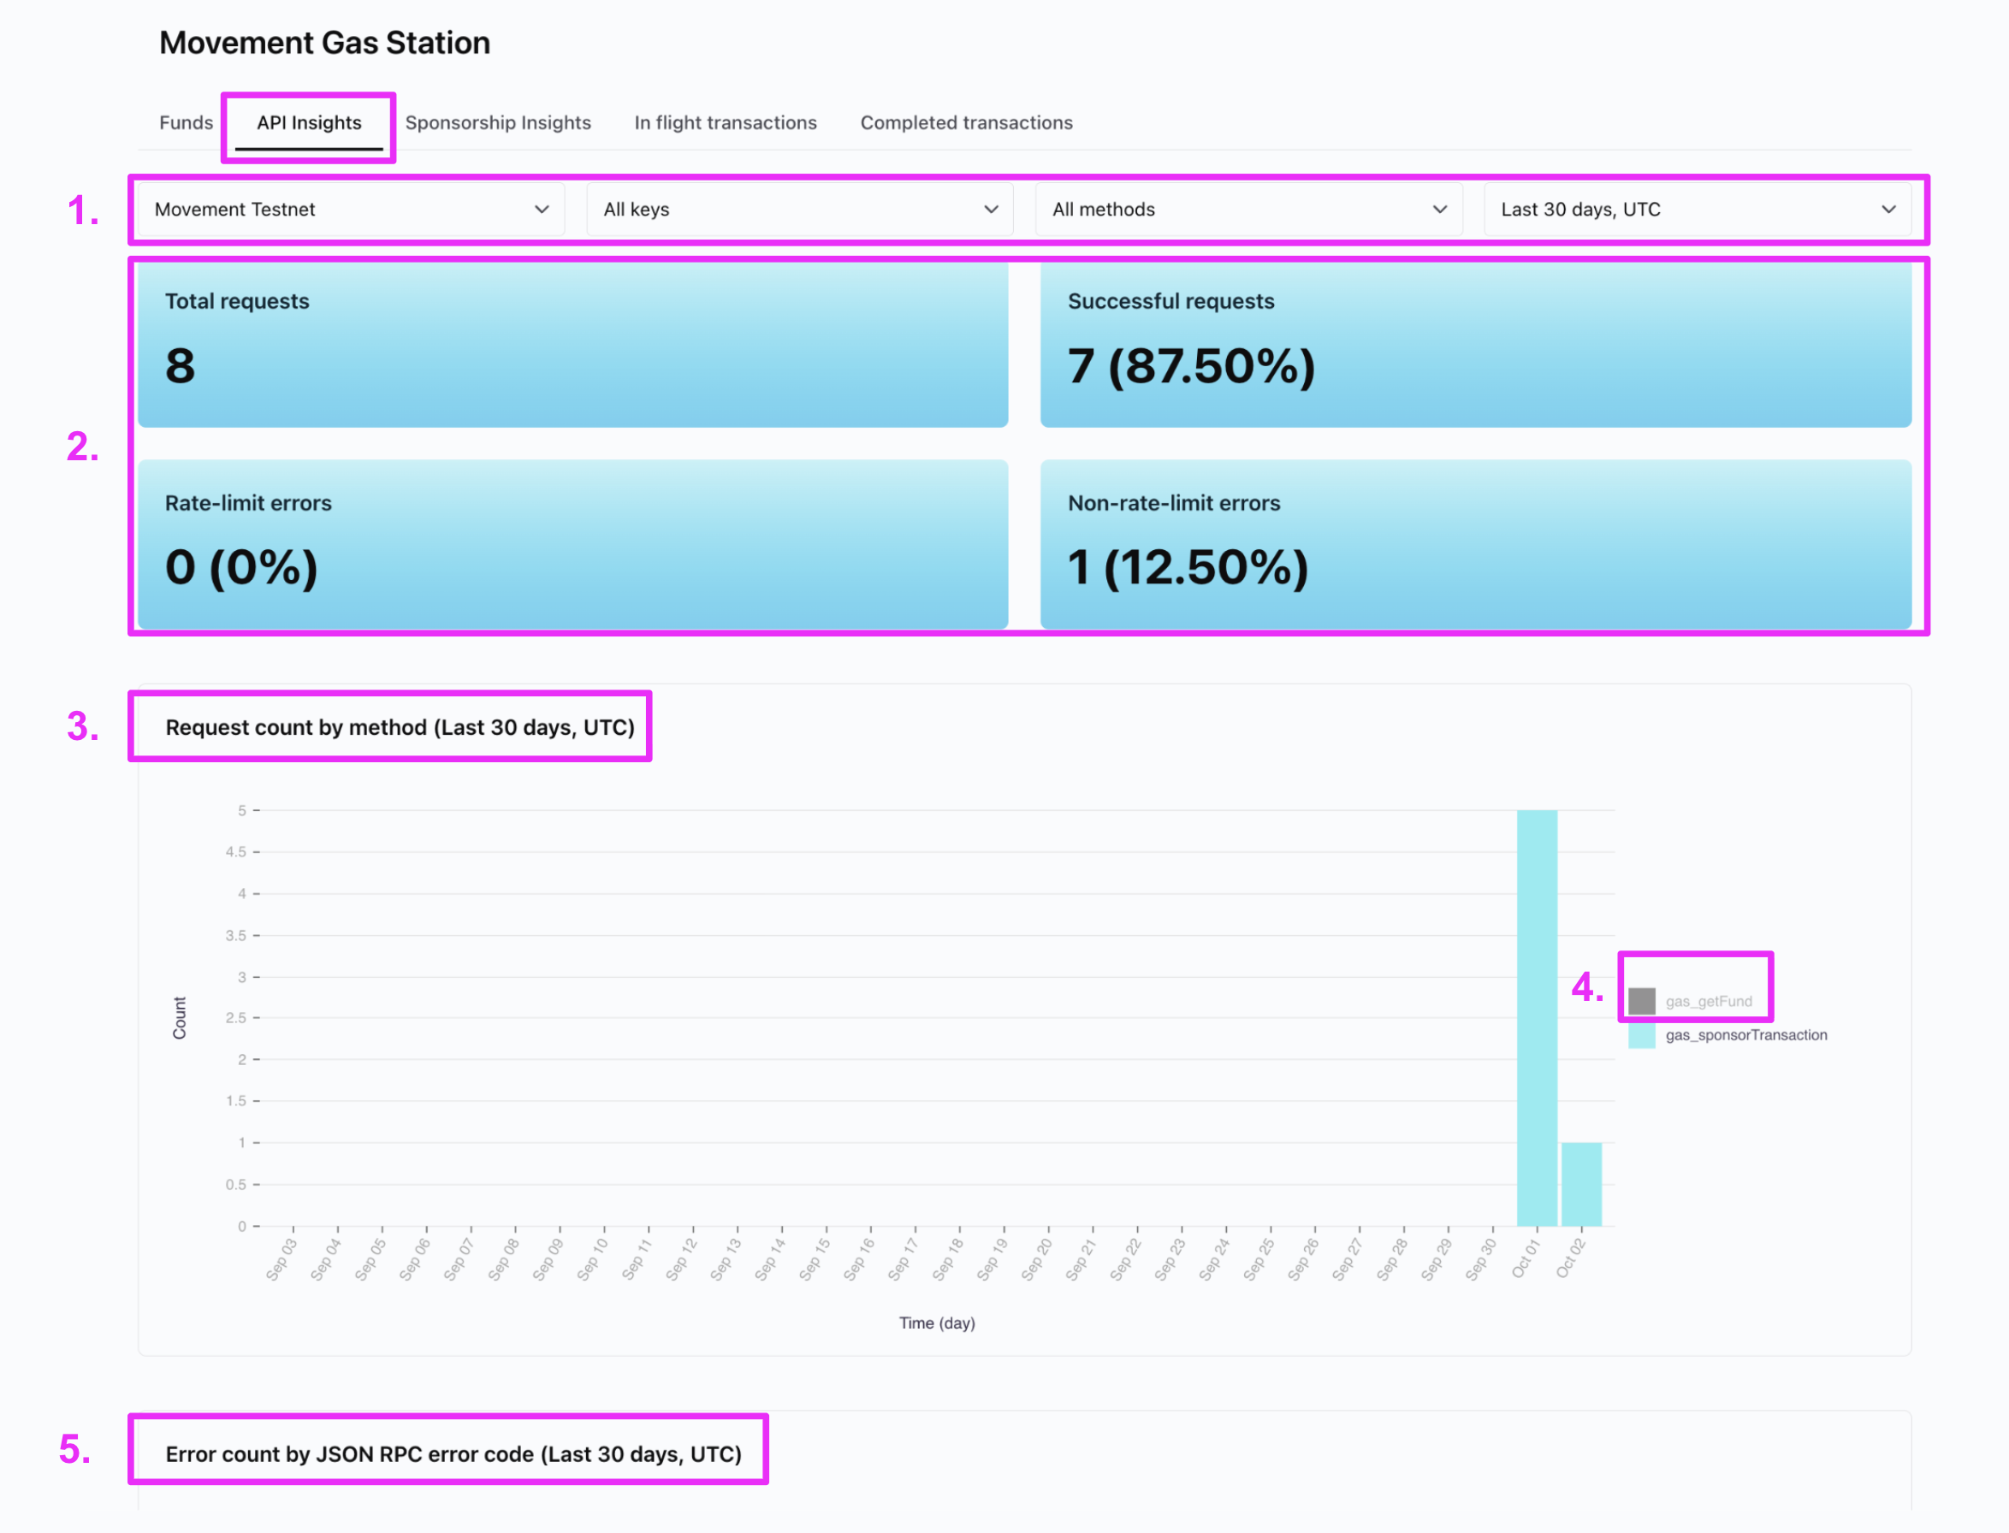2009x1533 pixels.
Task: Click the Non-rate-limit errors card
Action: 1475,545
